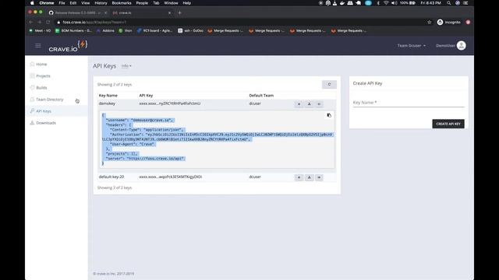This screenshot has height=280, width=499.
Task: Toggle the hamburger sidebar menu
Action: (38, 46)
